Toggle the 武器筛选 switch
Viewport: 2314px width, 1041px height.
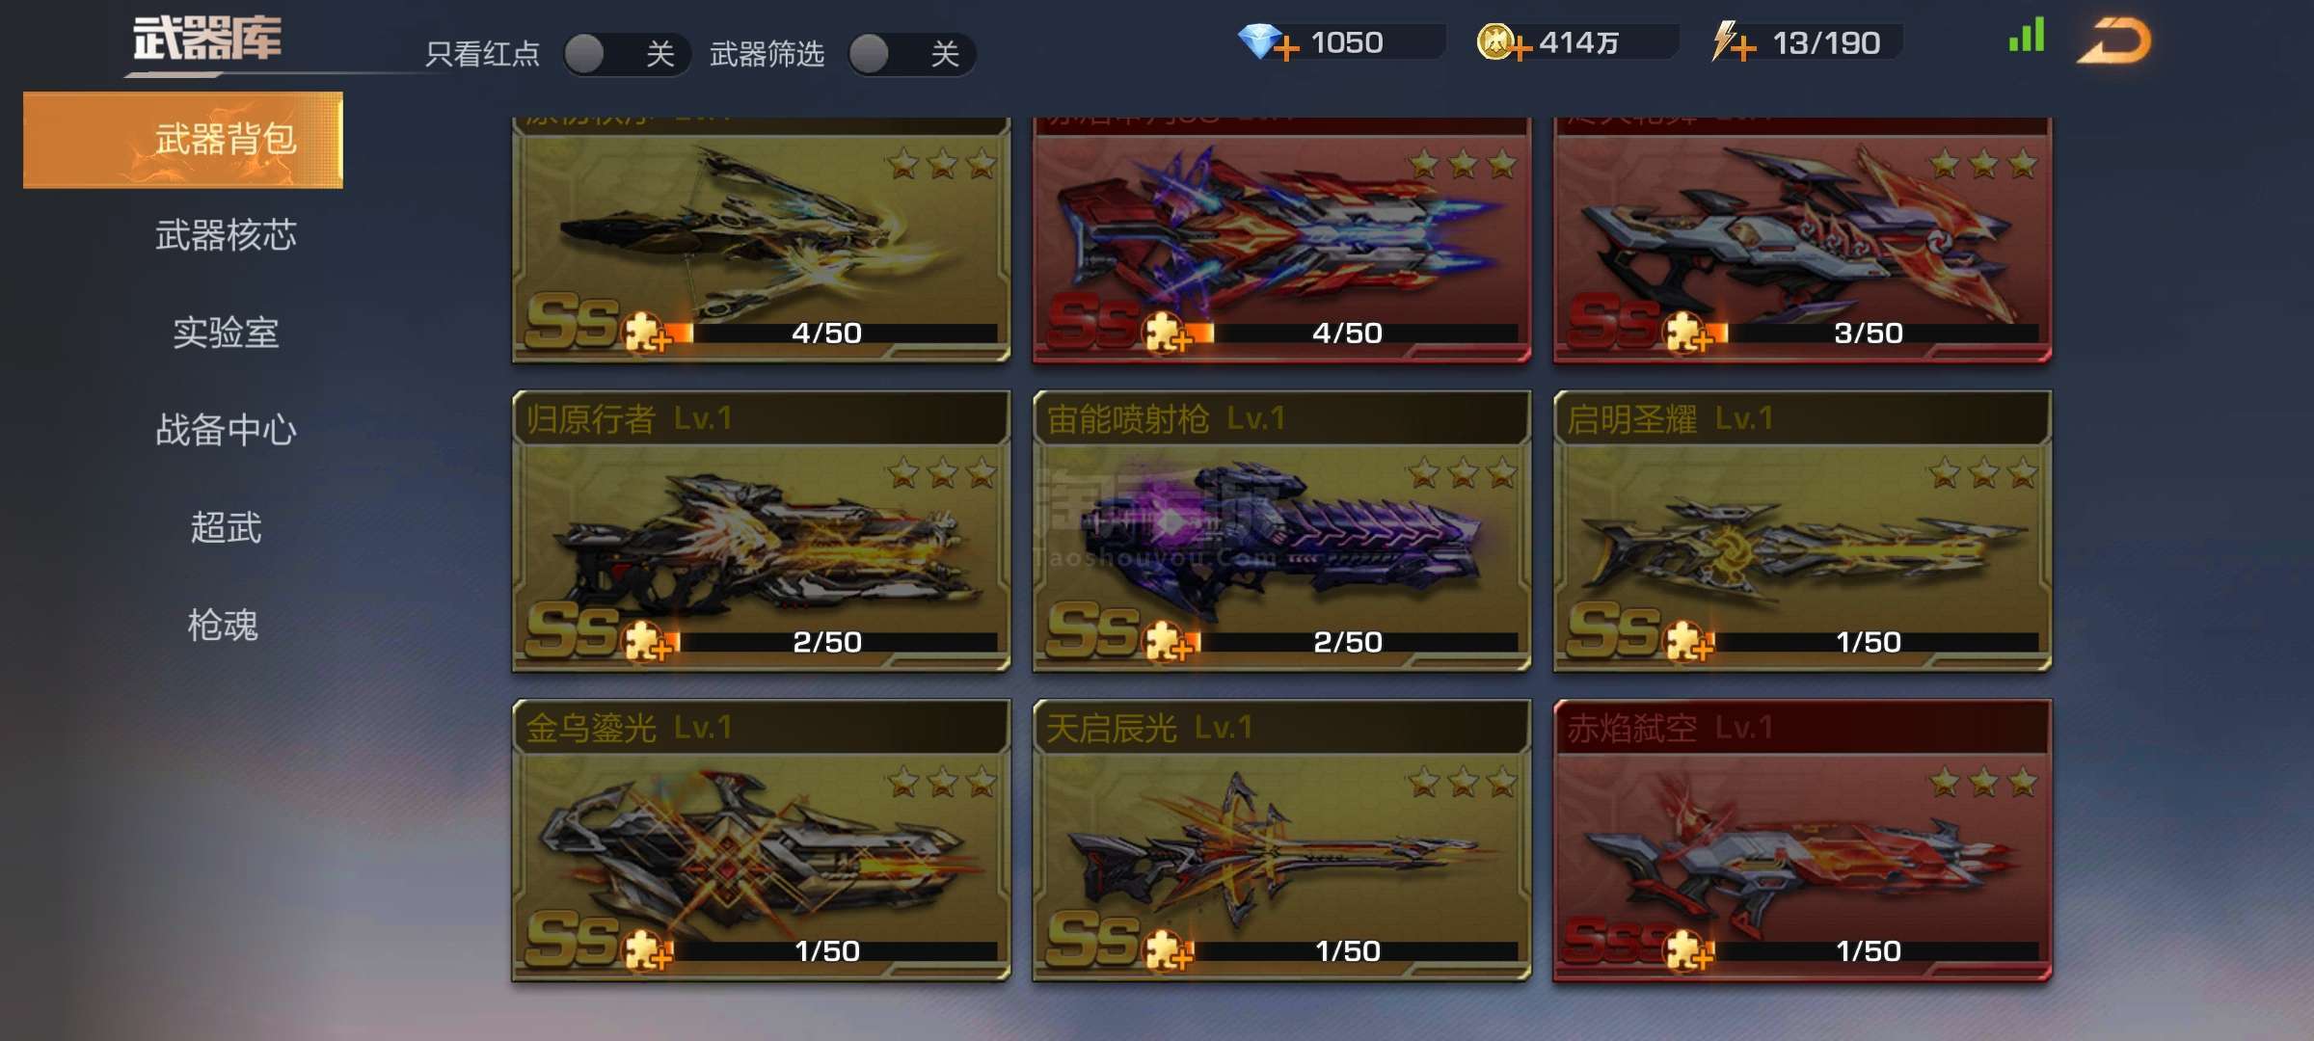(x=911, y=54)
